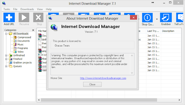Sort by File Name column header
The image size is (185, 105).
pos(42,31)
